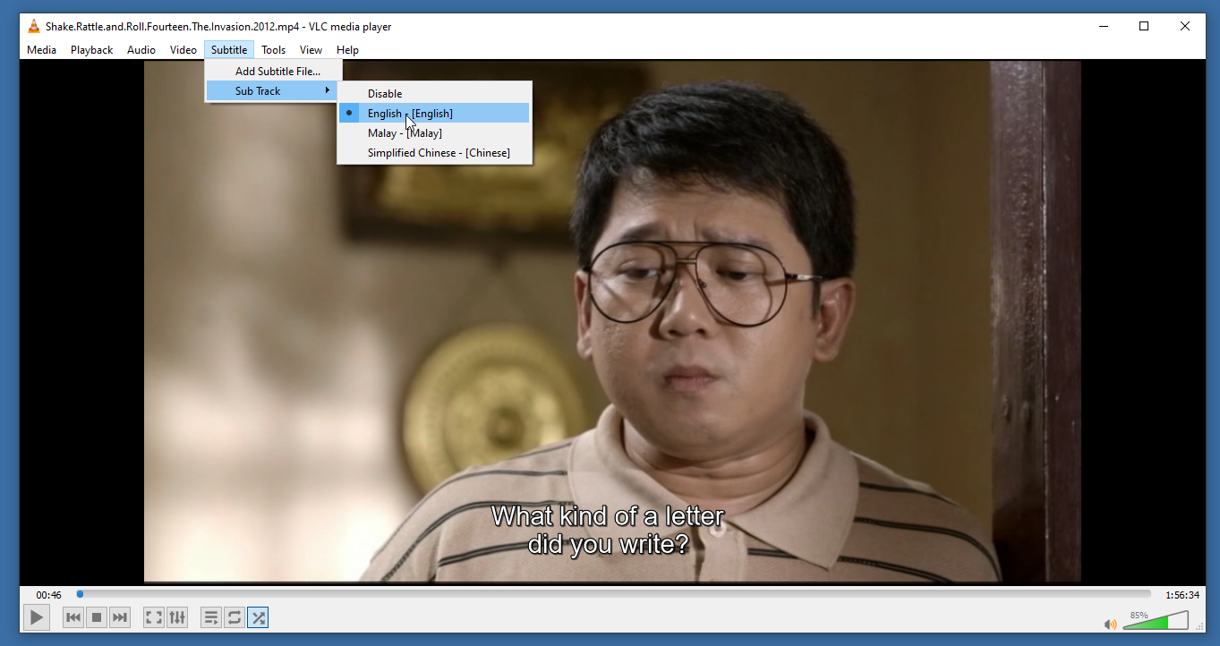Click the Play button
The image size is (1220, 646).
point(36,617)
